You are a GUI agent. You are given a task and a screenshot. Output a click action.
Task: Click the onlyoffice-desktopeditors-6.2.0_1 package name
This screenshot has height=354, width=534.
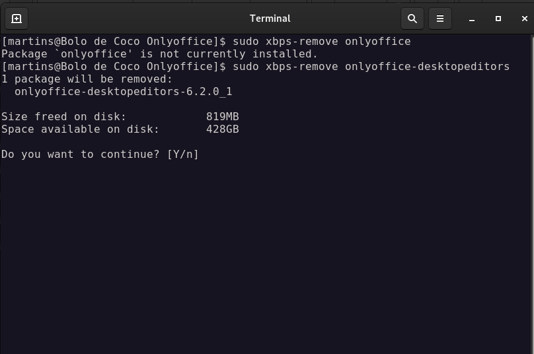pos(124,92)
